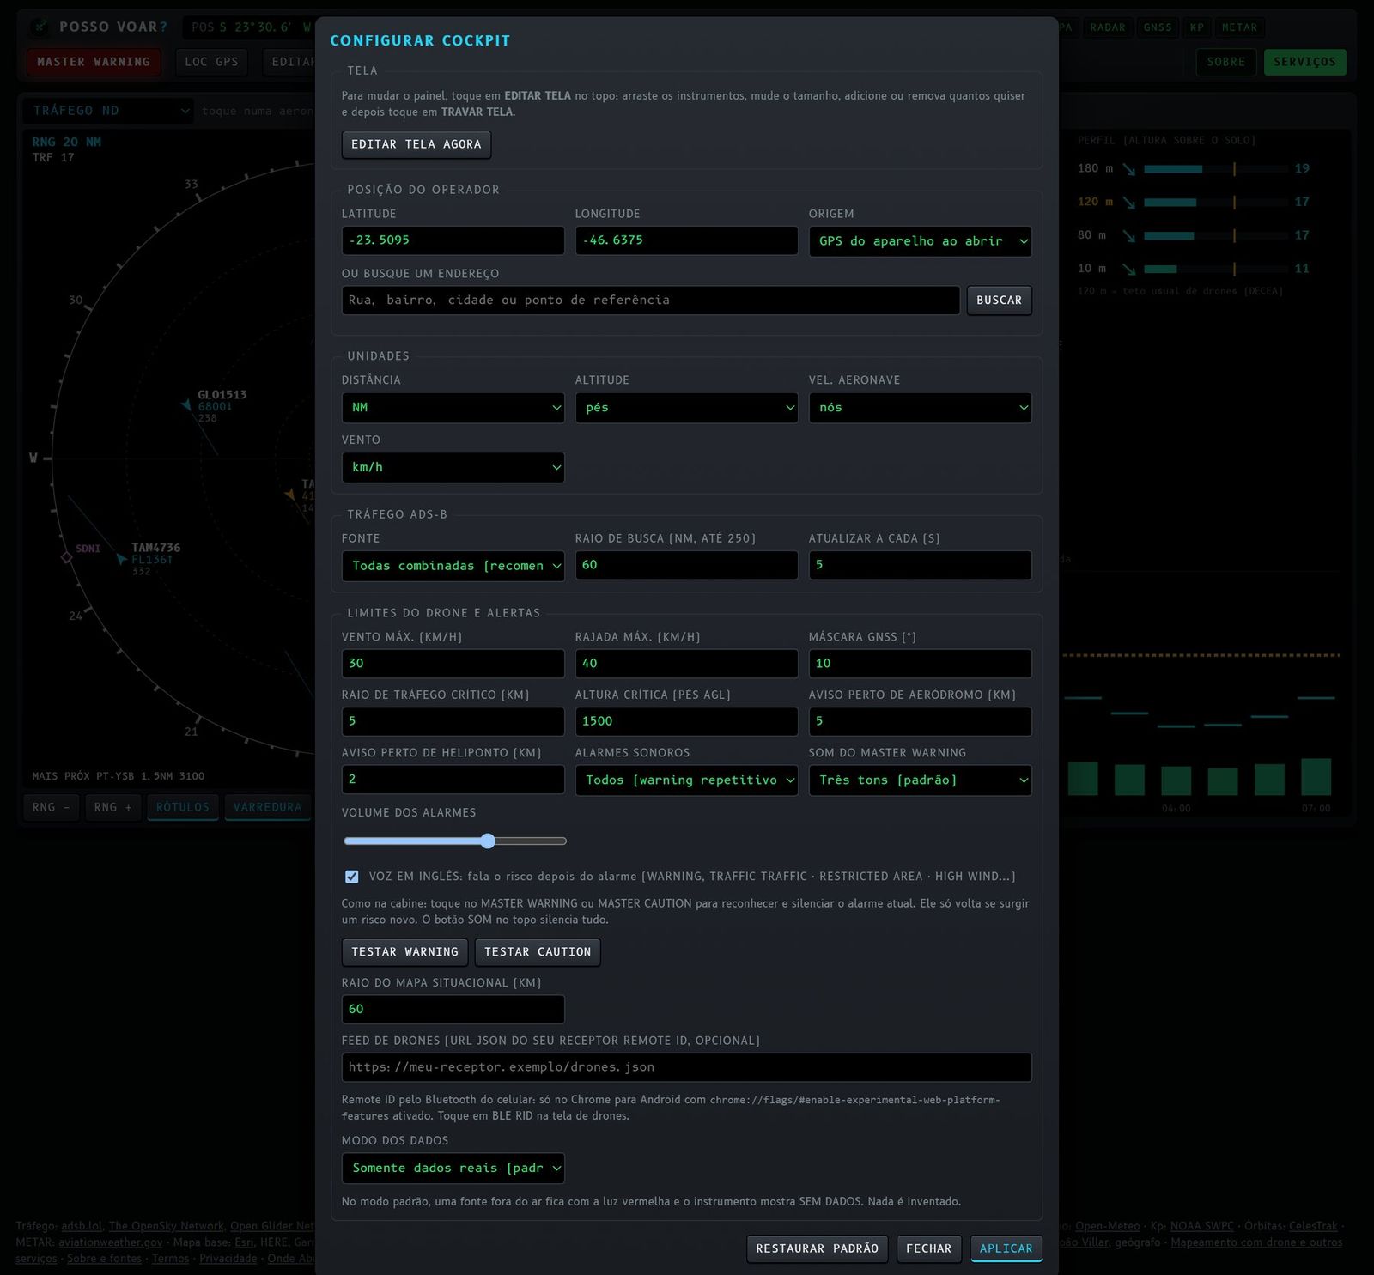Click the Máscara GNSS input field

(x=921, y=664)
